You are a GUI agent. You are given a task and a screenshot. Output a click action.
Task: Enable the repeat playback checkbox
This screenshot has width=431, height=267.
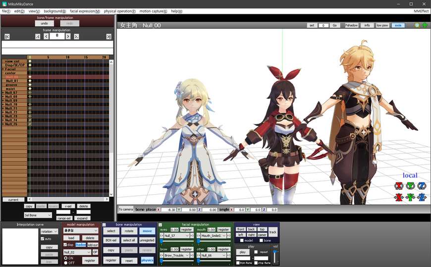point(256,252)
